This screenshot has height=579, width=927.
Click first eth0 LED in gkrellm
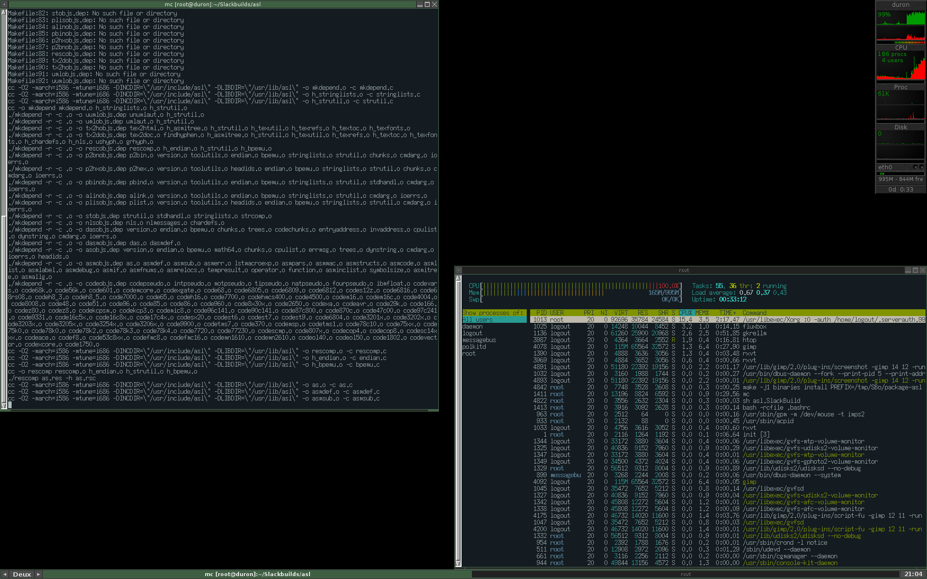915,167
